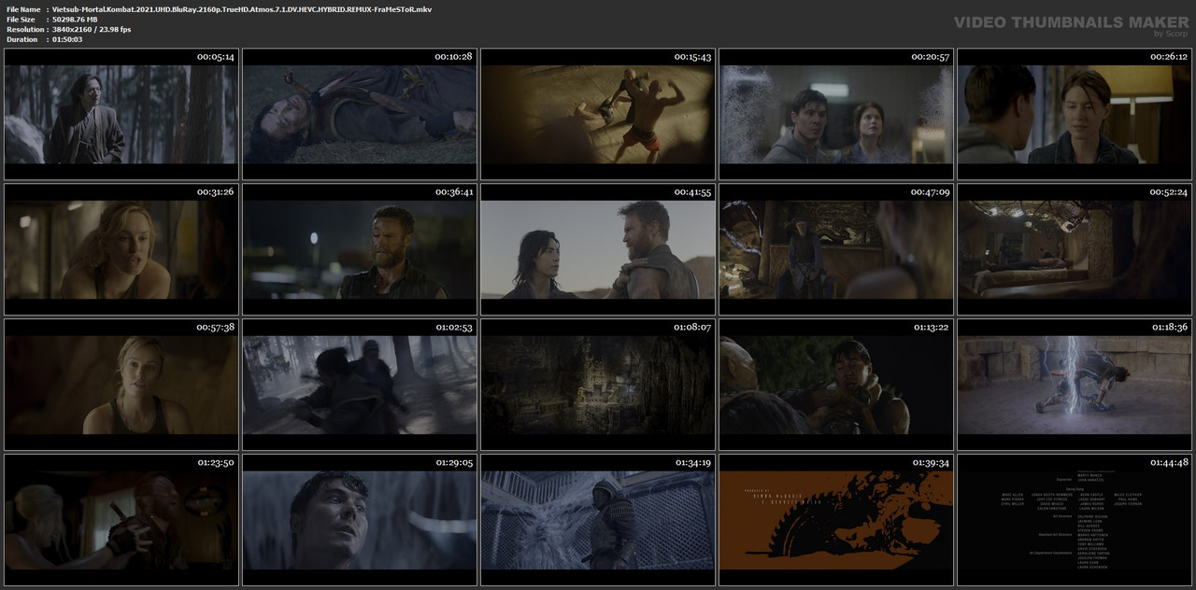This screenshot has height=590, width=1196.
Task: Click the temple frame at 01:08:07
Action: (597, 384)
